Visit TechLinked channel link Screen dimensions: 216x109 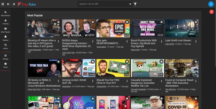[101, 47]
